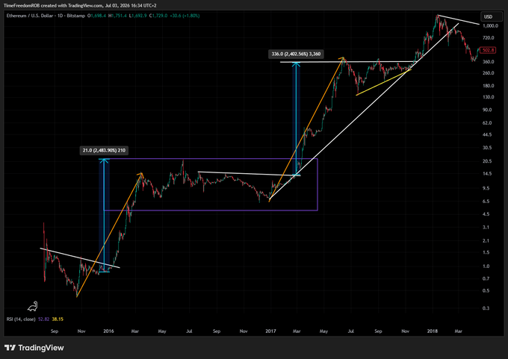Click the 0.5 price axis label
Screen dimensions: 508x359
486,291
